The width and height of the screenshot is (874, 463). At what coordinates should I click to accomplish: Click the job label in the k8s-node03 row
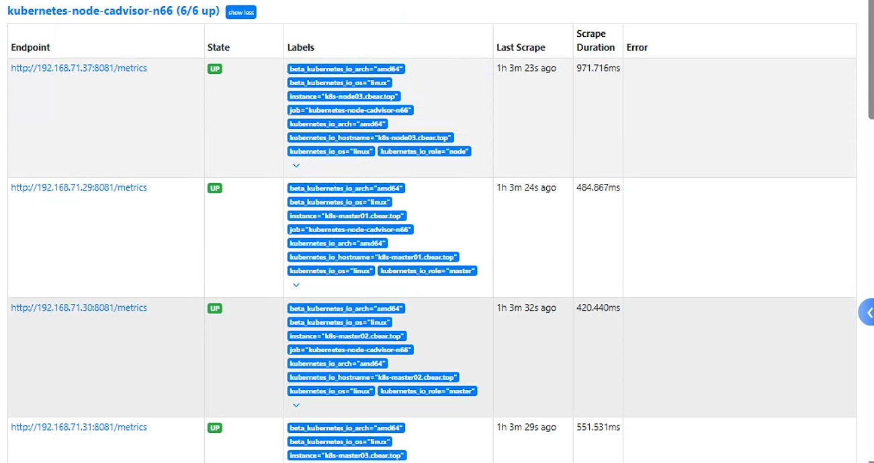(351, 110)
